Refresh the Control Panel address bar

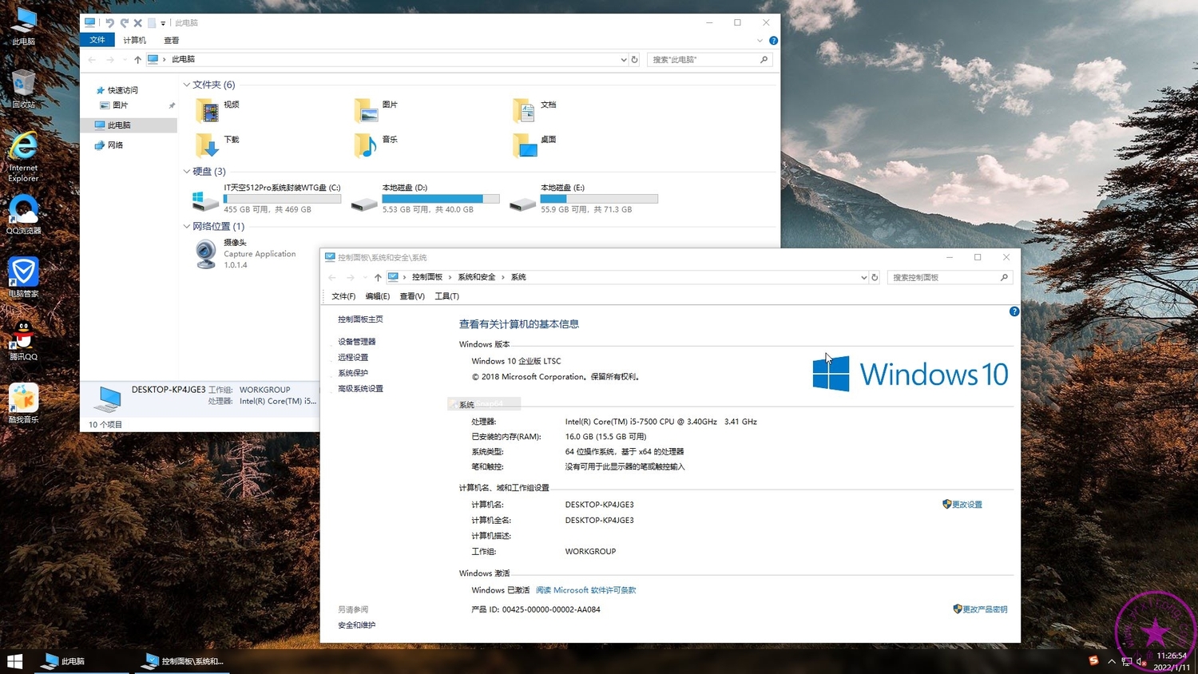click(x=875, y=277)
